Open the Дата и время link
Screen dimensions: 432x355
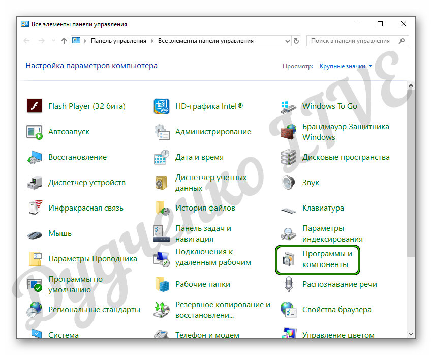click(x=199, y=157)
